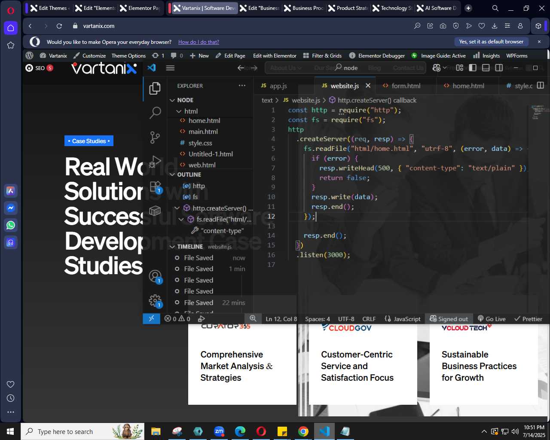Toggle VS Code secondary side bar
Viewport: 550px width, 440px height.
(499, 68)
